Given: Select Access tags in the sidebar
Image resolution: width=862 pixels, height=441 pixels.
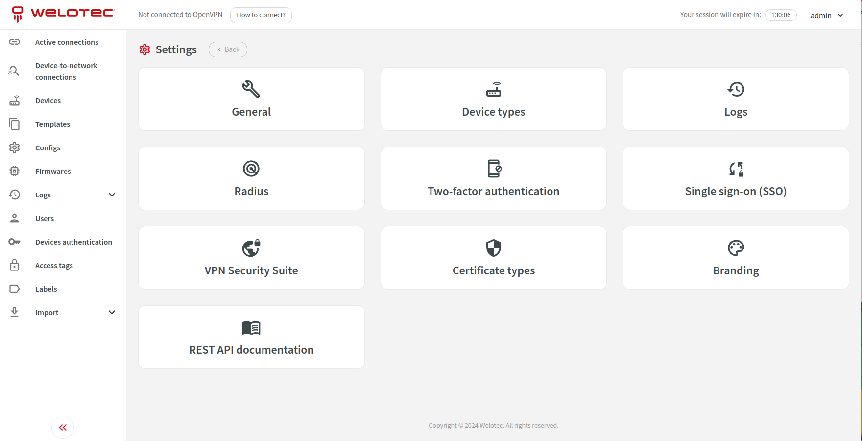Looking at the screenshot, I should coord(54,266).
